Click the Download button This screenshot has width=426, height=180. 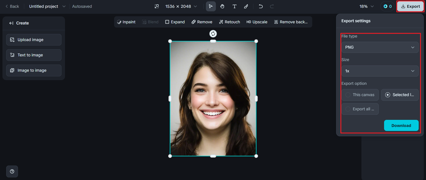tap(401, 126)
